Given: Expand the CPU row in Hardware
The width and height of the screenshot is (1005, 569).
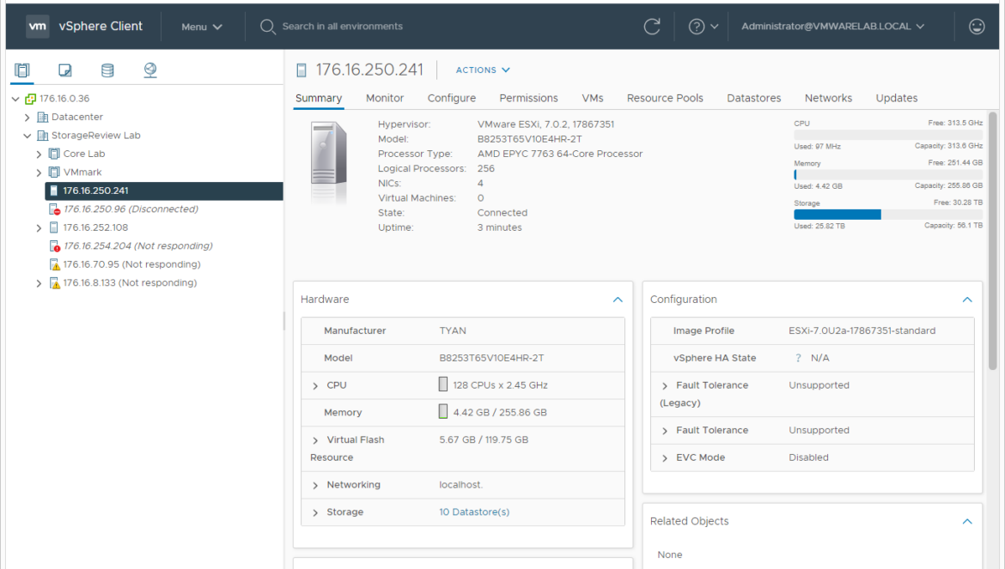Looking at the screenshot, I should pyautogui.click(x=315, y=386).
